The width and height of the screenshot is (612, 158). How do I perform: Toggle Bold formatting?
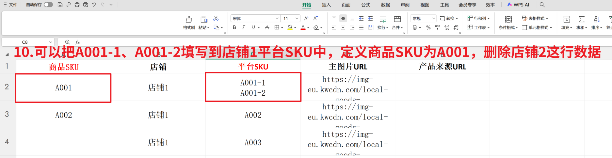[234, 27]
